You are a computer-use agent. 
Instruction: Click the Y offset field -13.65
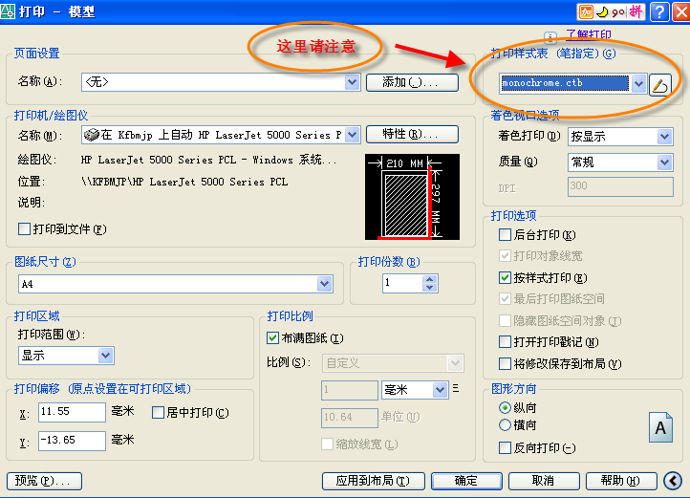pos(72,441)
